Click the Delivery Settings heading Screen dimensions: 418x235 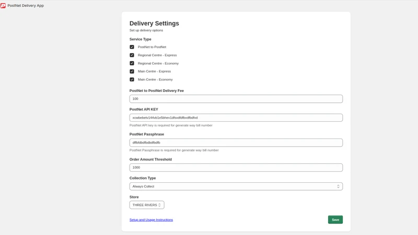[x=154, y=23]
